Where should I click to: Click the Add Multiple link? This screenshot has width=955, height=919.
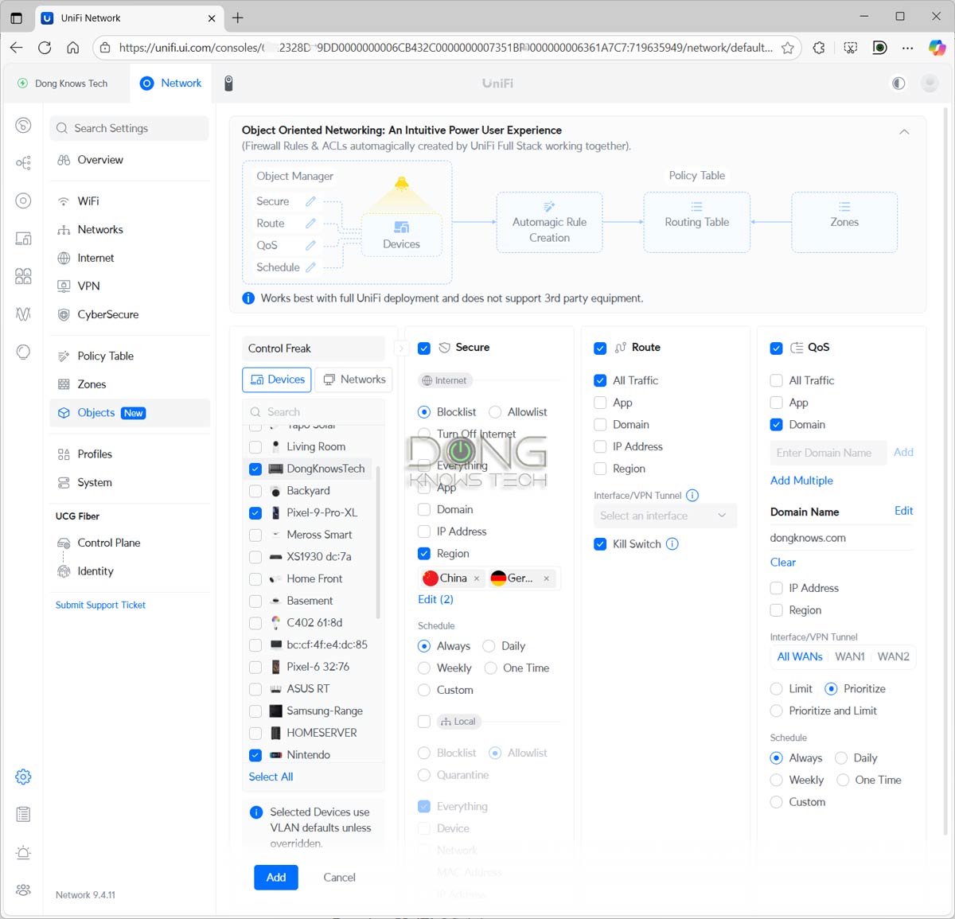pos(801,481)
